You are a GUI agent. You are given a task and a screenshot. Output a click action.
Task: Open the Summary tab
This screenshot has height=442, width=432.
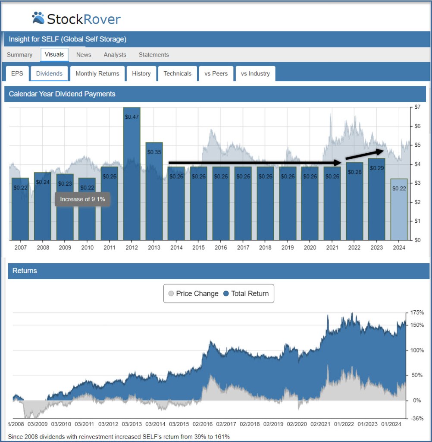pyautogui.click(x=19, y=55)
